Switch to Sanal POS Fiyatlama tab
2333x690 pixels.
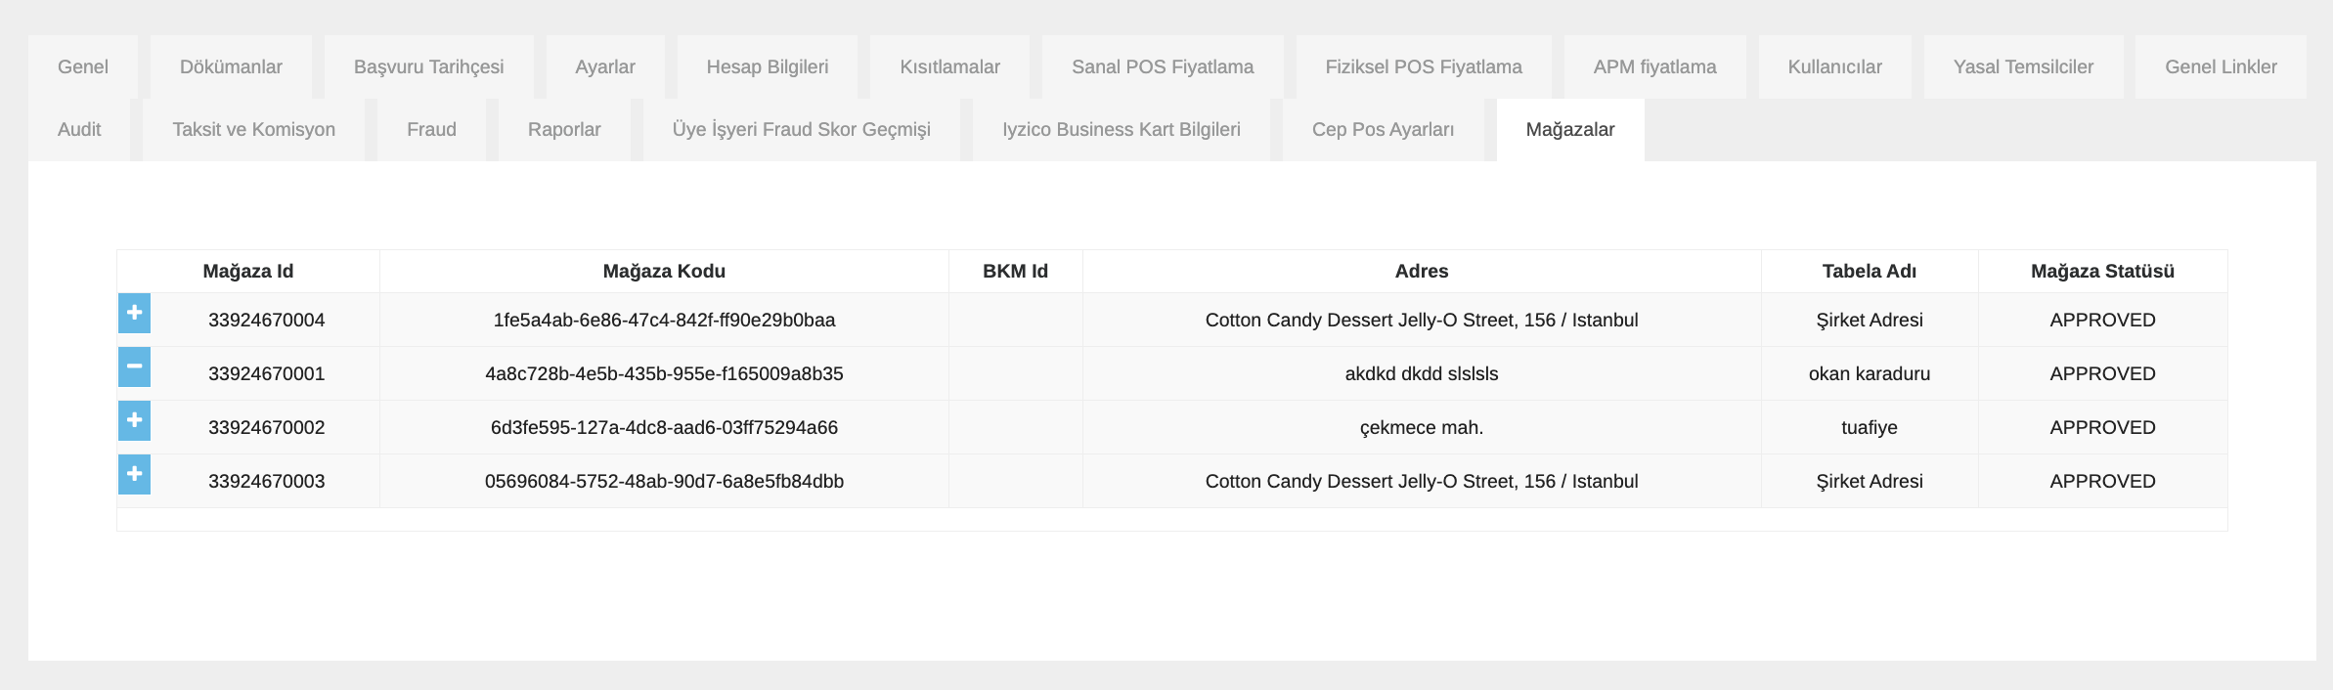pos(1162,67)
